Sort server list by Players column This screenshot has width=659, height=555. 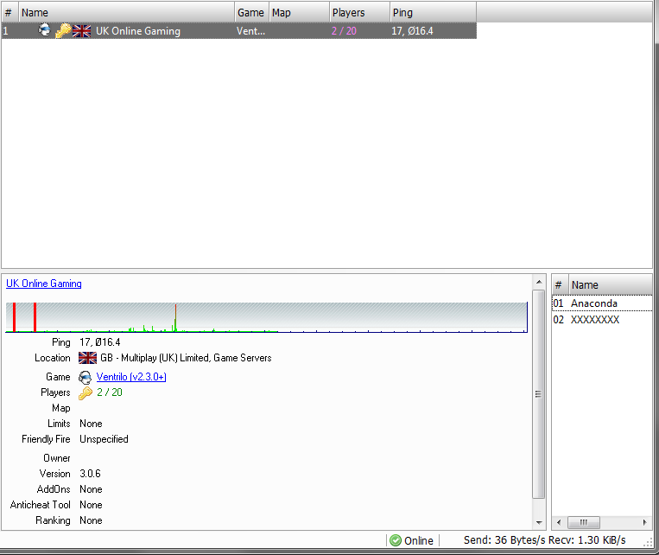(360, 13)
